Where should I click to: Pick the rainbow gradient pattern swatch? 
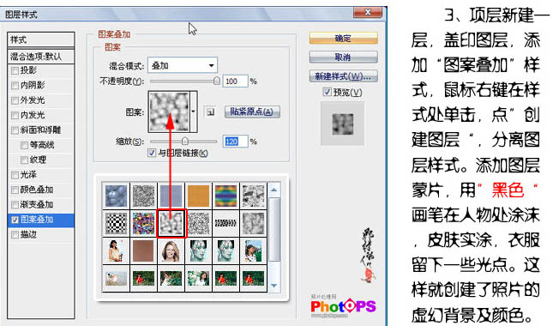click(225, 196)
